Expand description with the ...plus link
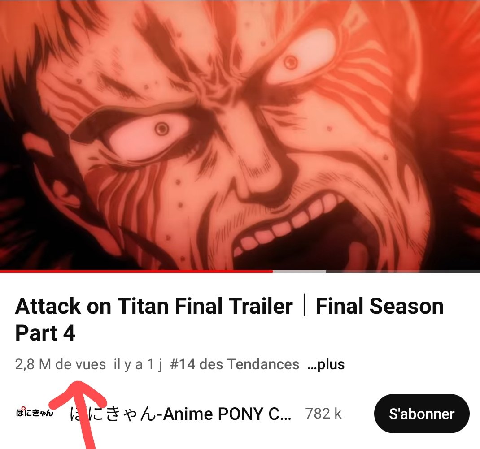480x449 pixels. 326,364
